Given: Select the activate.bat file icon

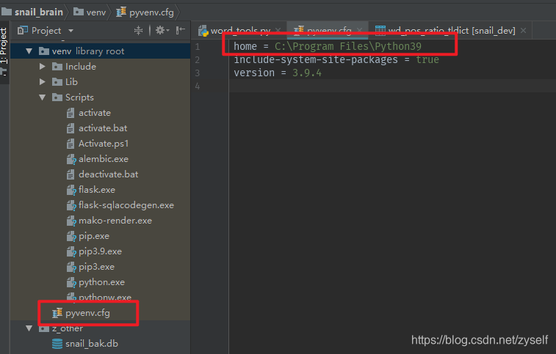Looking at the screenshot, I should (x=71, y=128).
